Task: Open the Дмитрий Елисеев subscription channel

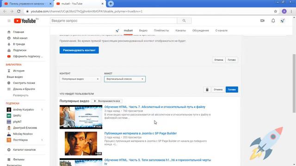Action: coord(25,128)
